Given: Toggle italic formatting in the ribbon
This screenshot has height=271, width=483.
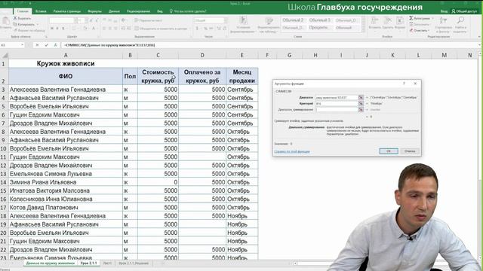Looking at the screenshot, I should [57, 29].
